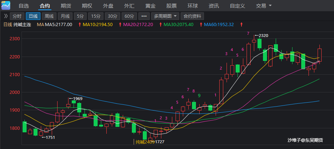Switch chart to 分时 view
The image size is (334, 149).
tap(17, 16)
